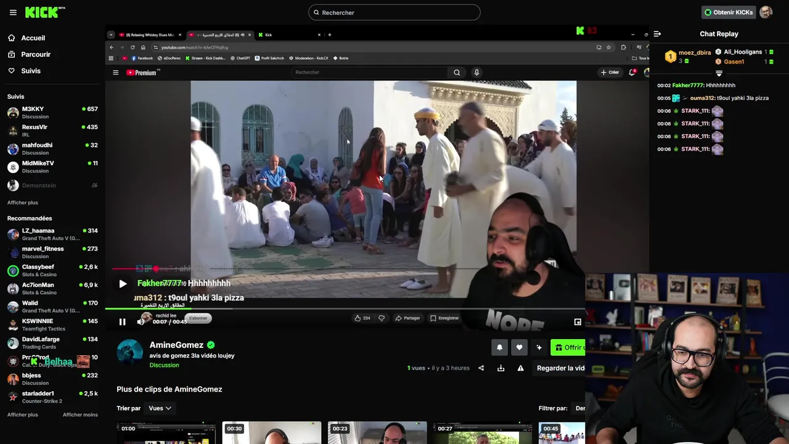789x444 pixels.
Task: Open recommended channel starladder1
Action: pyautogui.click(x=52, y=397)
